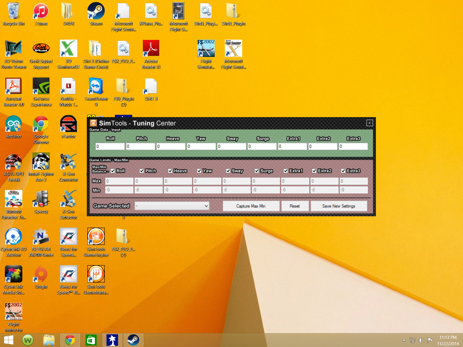Uncheck the Roll balance checkbox
Viewport: 463px width, 347px height.
pos(113,171)
